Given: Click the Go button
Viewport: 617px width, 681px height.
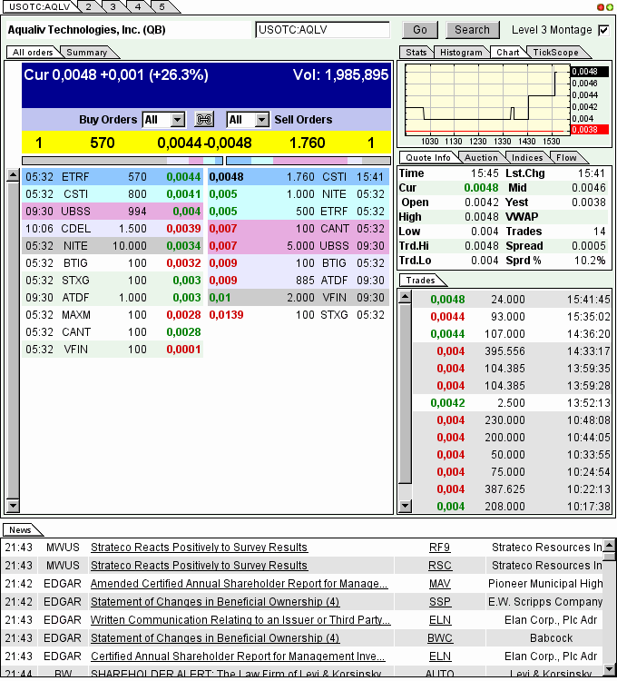Looking at the screenshot, I should point(420,30).
